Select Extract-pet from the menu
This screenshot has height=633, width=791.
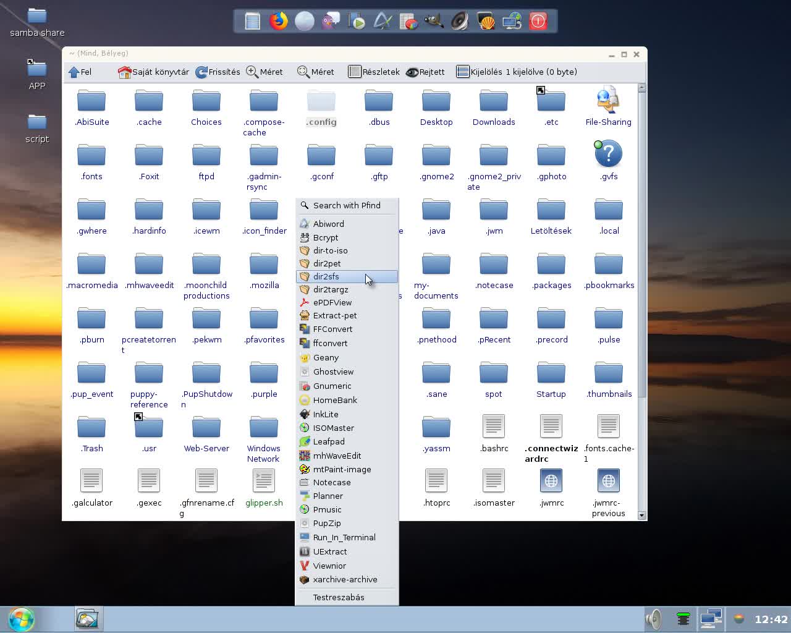click(347, 315)
